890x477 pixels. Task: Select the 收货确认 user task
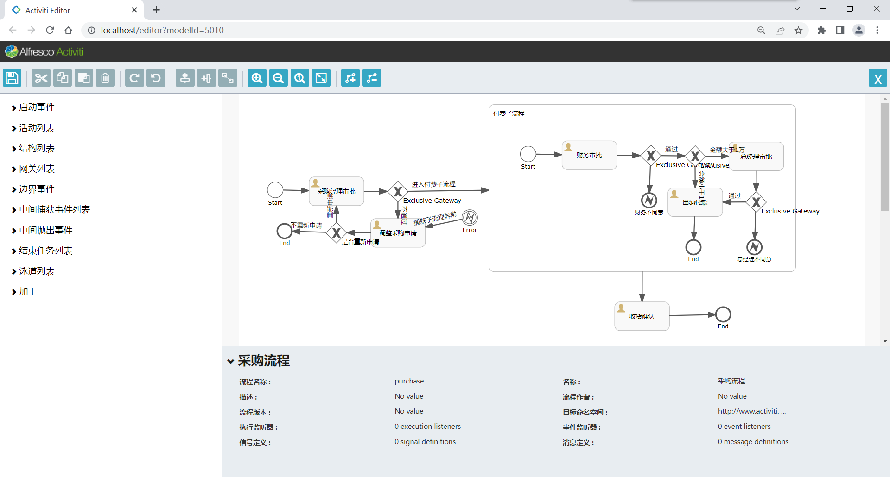pos(642,316)
